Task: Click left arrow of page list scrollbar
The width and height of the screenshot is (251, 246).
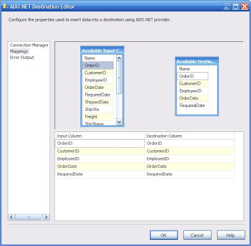Action: (12, 217)
